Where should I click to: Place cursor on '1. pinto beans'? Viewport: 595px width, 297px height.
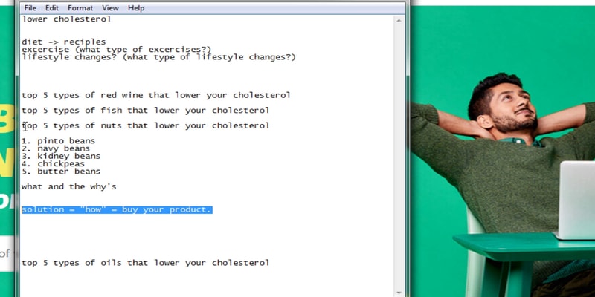58,141
